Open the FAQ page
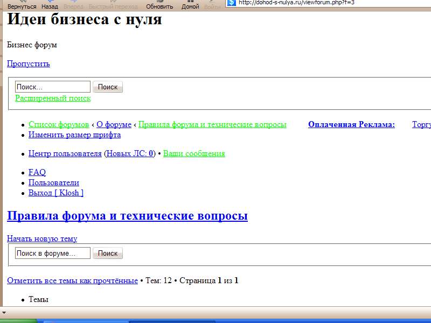 pyautogui.click(x=37, y=172)
